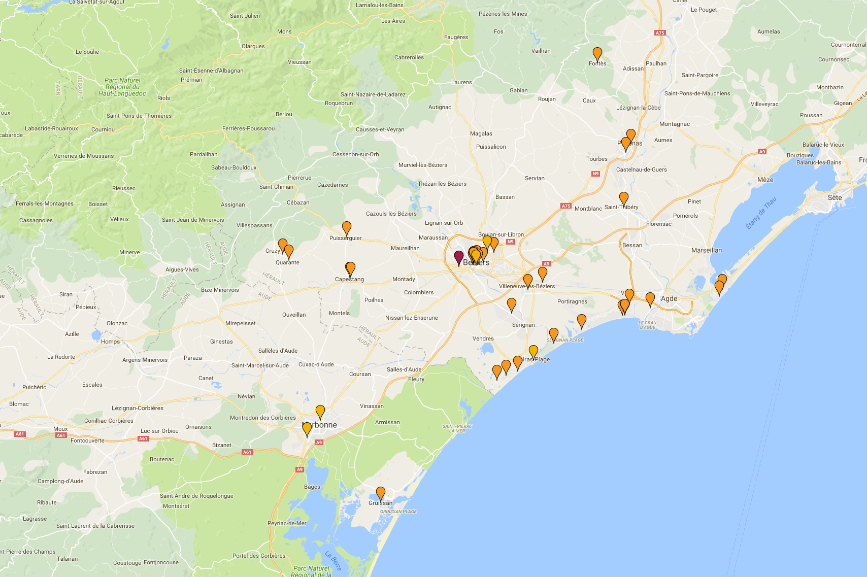Open the marker left of Agde label
Image resolution: width=867 pixels, height=577 pixels.
650,299
